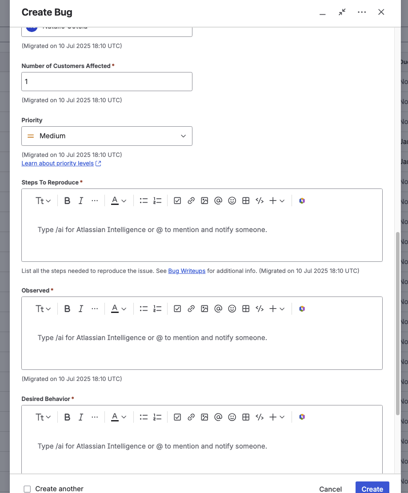The image size is (408, 493).
Task: Open text color menu in Observed toolbar
Action: pos(119,309)
